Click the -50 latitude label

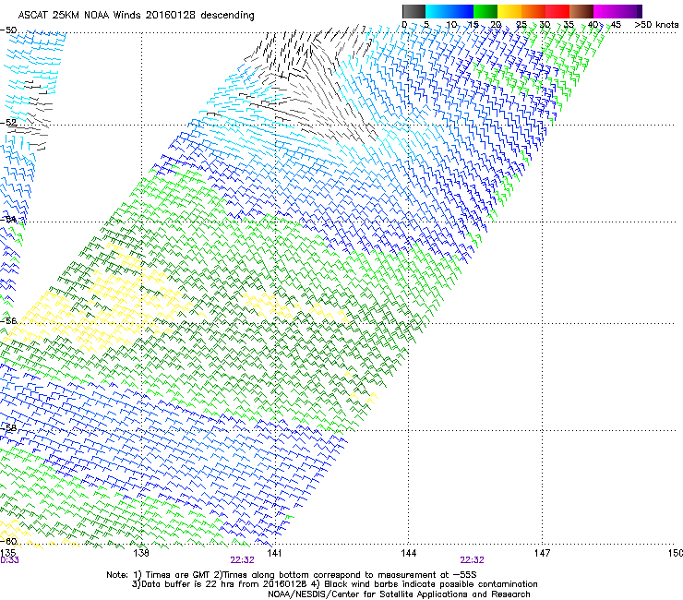[8, 30]
